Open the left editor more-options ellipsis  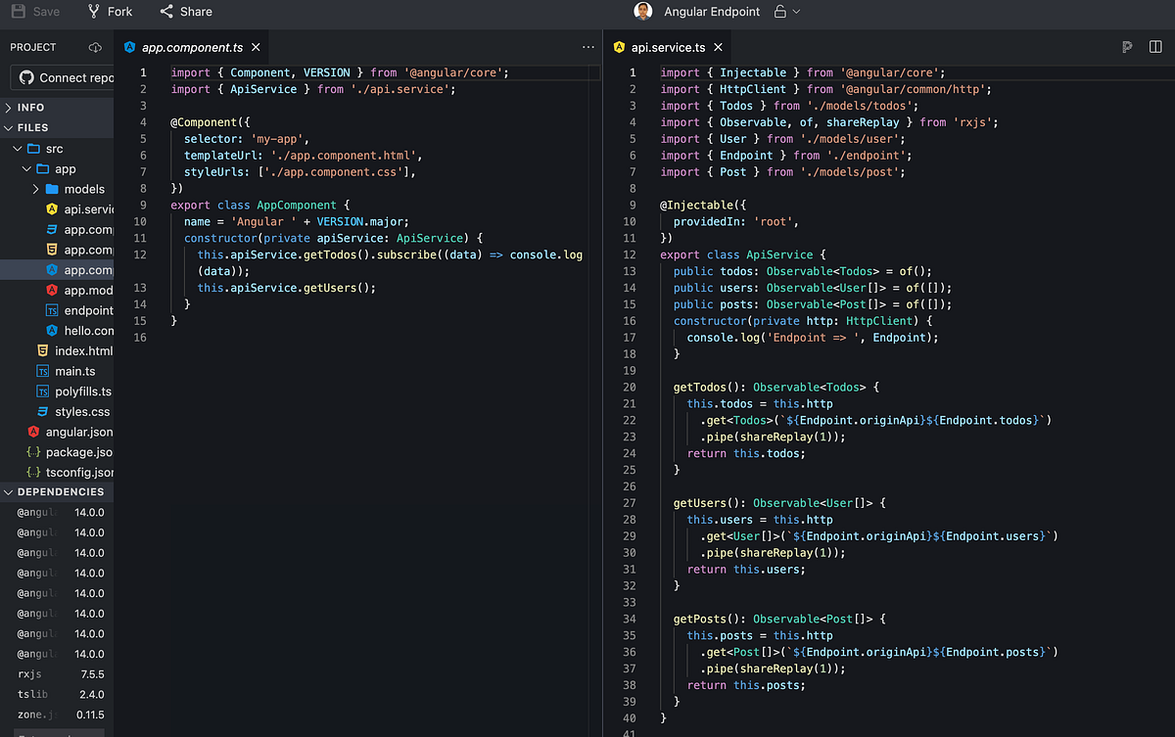coord(587,47)
